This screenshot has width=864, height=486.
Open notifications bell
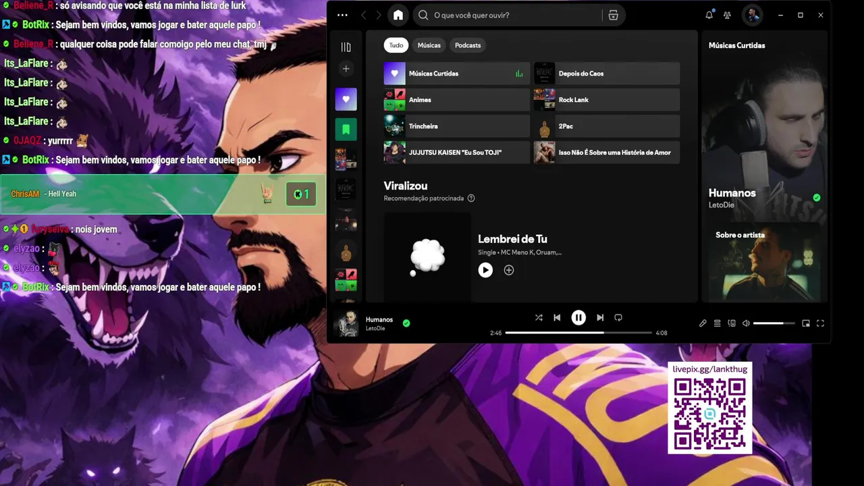[709, 15]
